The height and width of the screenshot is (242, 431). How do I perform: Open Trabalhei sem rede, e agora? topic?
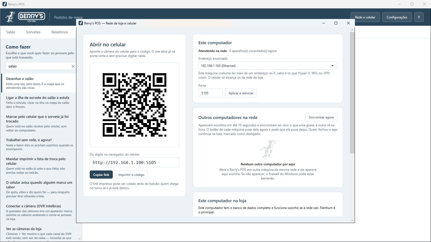(x=39, y=144)
